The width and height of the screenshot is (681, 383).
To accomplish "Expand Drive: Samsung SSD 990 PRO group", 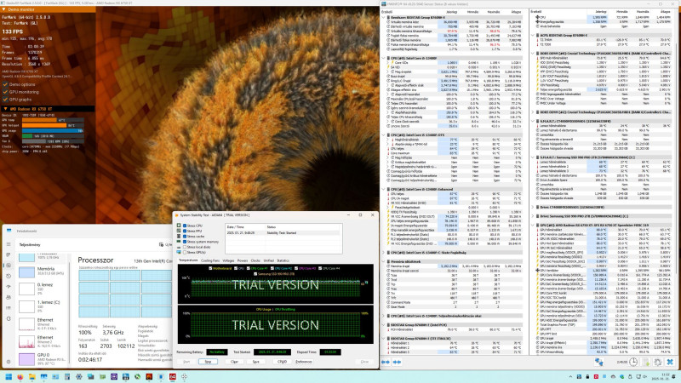I will click(x=533, y=216).
